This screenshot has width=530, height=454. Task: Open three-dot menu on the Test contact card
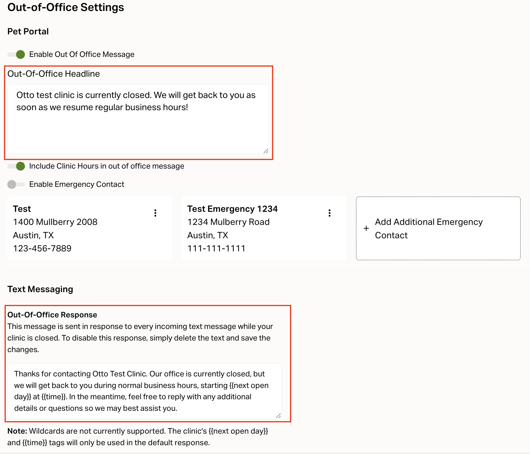pos(155,213)
